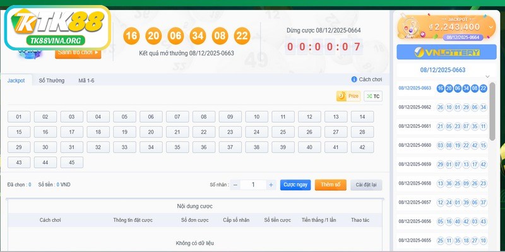505x252 pixels.
Task: Decrease multiplier with minus button
Action: click(235, 185)
